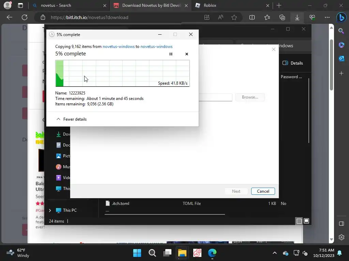Image resolution: width=349 pixels, height=261 pixels.
Task: Add this page to favorites
Action: [x=234, y=17]
